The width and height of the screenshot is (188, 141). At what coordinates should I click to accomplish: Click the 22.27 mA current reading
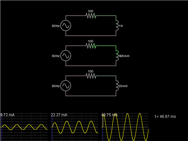click(x=59, y=115)
